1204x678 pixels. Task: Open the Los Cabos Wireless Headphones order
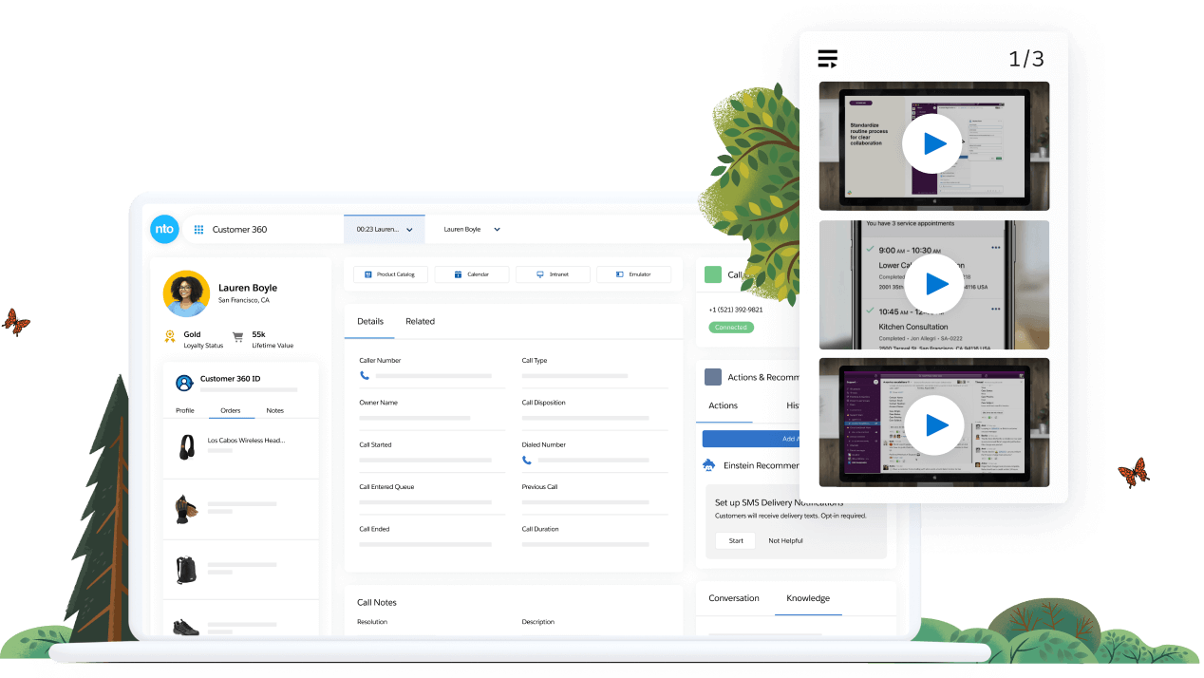tap(240, 447)
